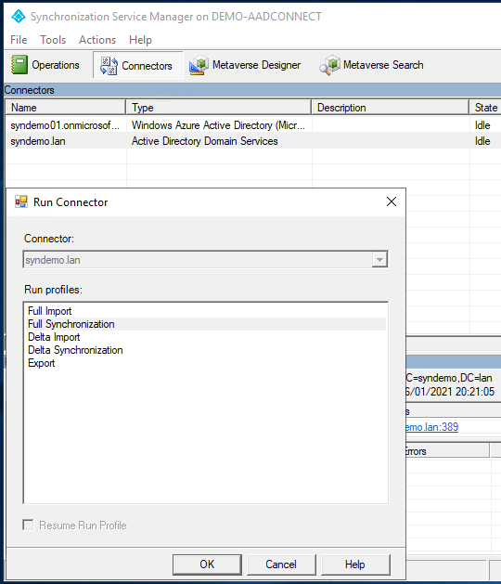Select the Connectors toolbar icon
The height and width of the screenshot is (584, 501).
click(109, 66)
